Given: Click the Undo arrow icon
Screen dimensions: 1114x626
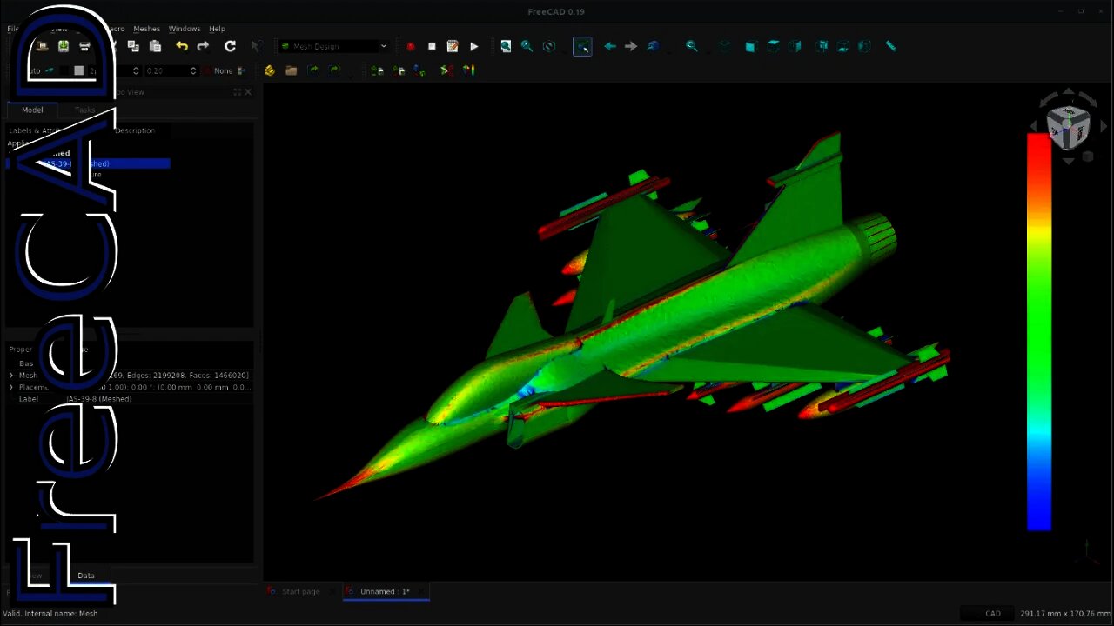Looking at the screenshot, I should point(181,46).
